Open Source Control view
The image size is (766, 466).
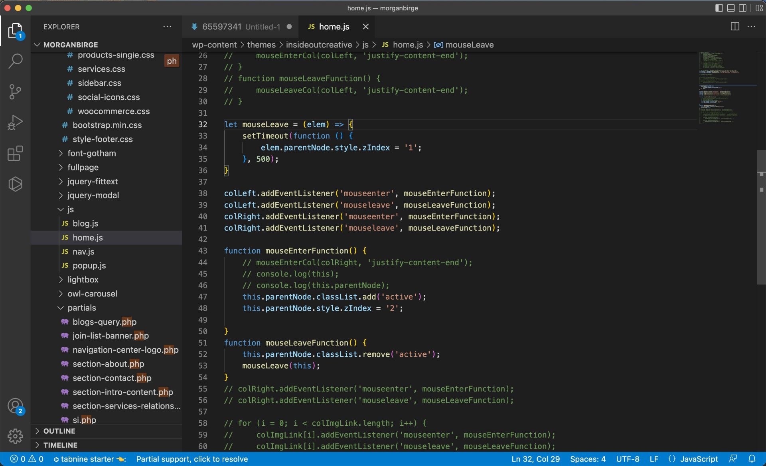(15, 92)
